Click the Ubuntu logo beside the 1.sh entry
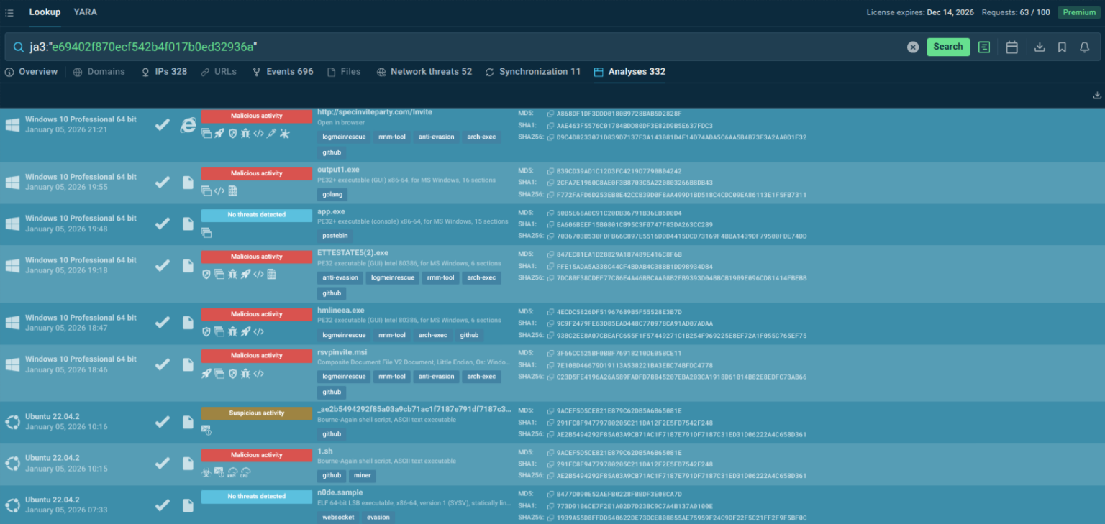The width and height of the screenshot is (1105, 524). [12, 464]
